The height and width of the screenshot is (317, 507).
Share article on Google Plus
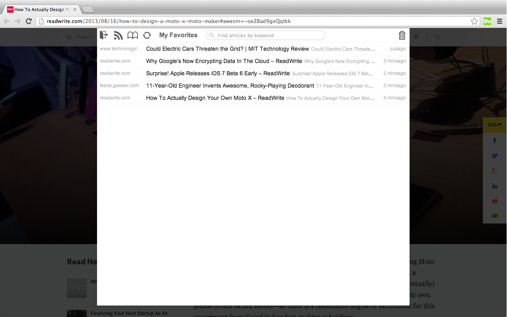[495, 171]
